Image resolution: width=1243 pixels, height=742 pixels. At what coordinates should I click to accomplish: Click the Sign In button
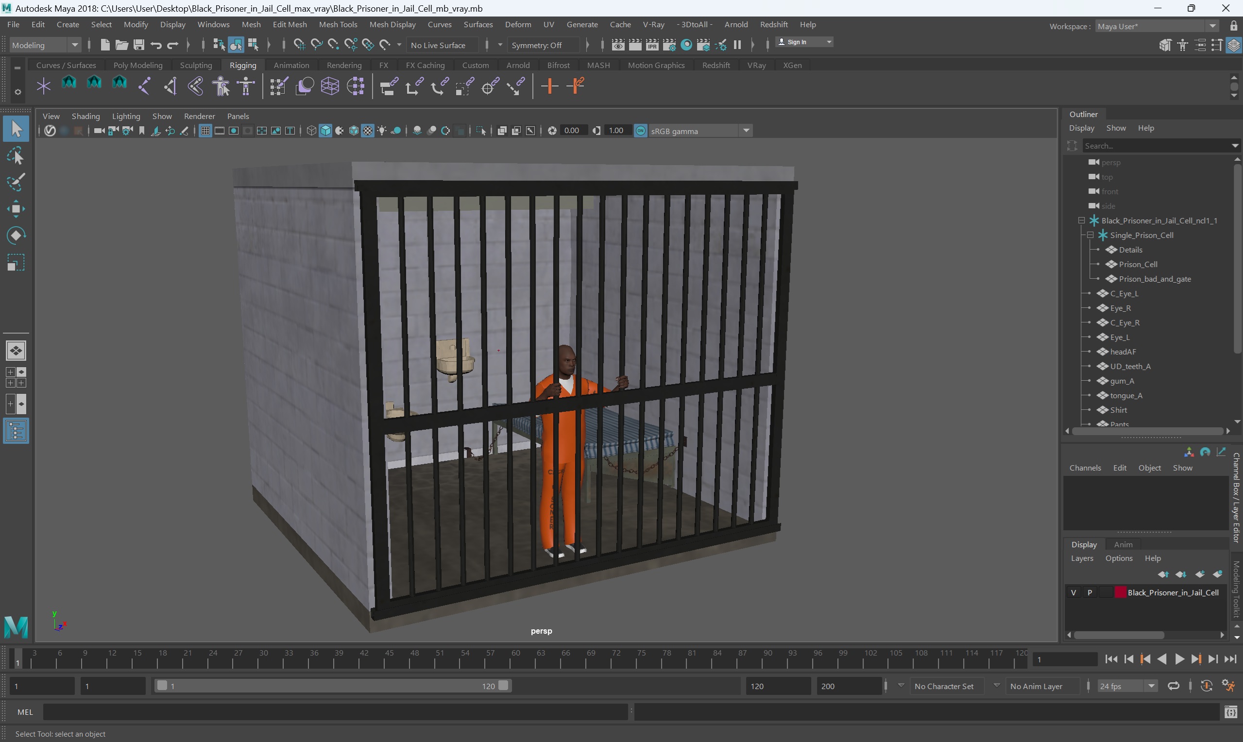pyautogui.click(x=804, y=42)
